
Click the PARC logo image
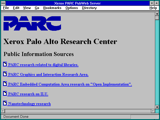click(x=32, y=23)
